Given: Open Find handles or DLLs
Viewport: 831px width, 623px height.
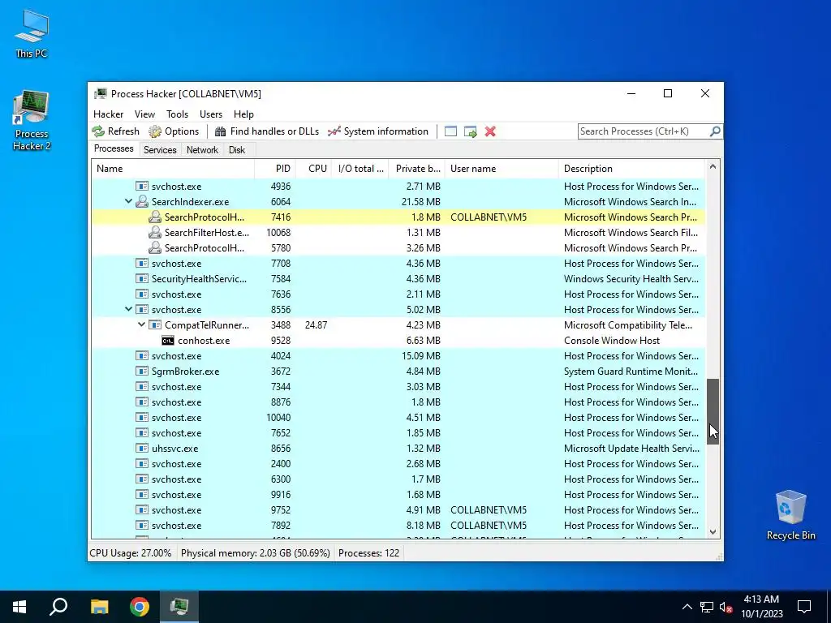Looking at the screenshot, I should pyautogui.click(x=267, y=131).
